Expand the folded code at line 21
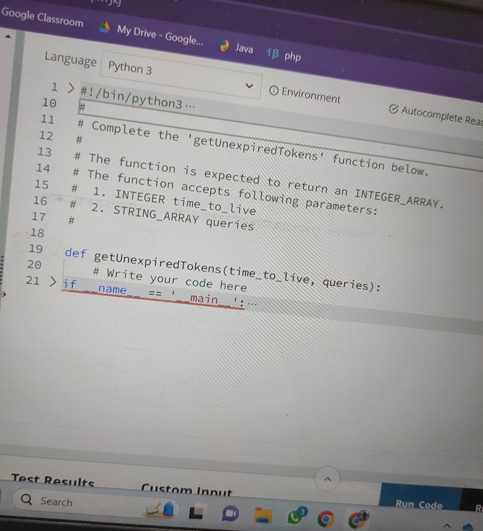 (x=53, y=282)
